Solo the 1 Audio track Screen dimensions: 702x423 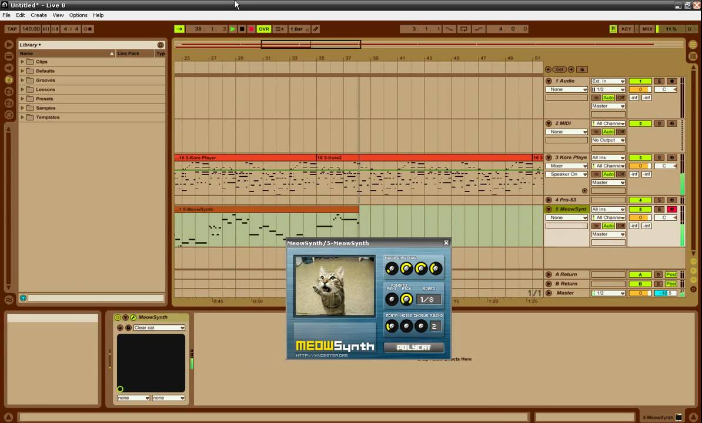coord(659,82)
